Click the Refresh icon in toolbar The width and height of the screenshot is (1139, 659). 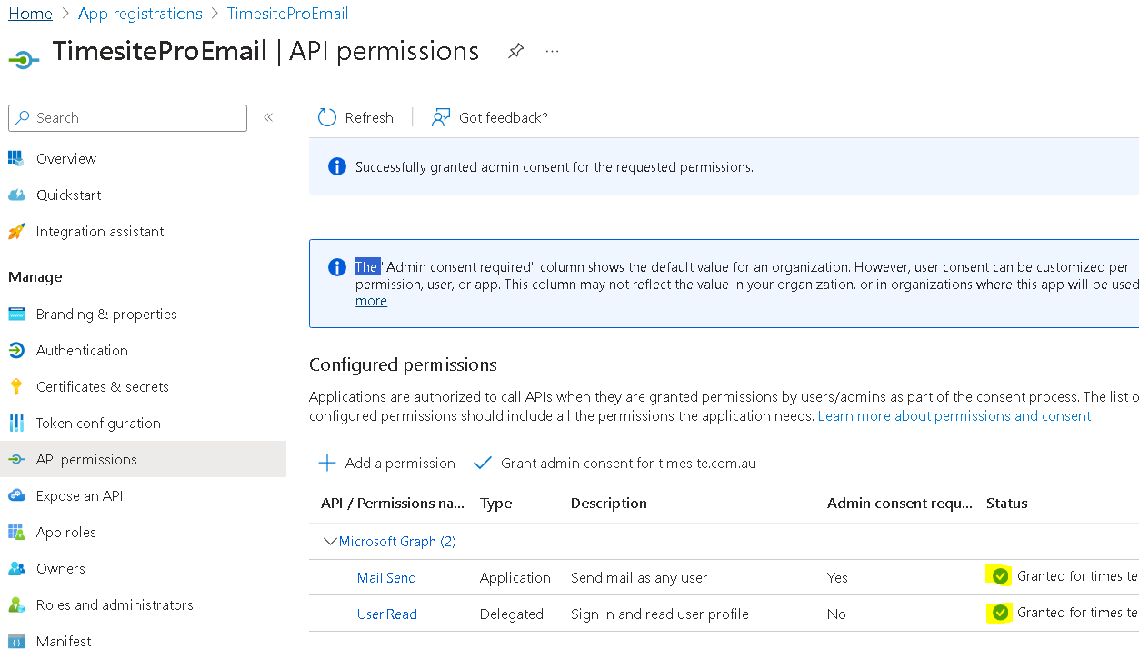point(326,117)
